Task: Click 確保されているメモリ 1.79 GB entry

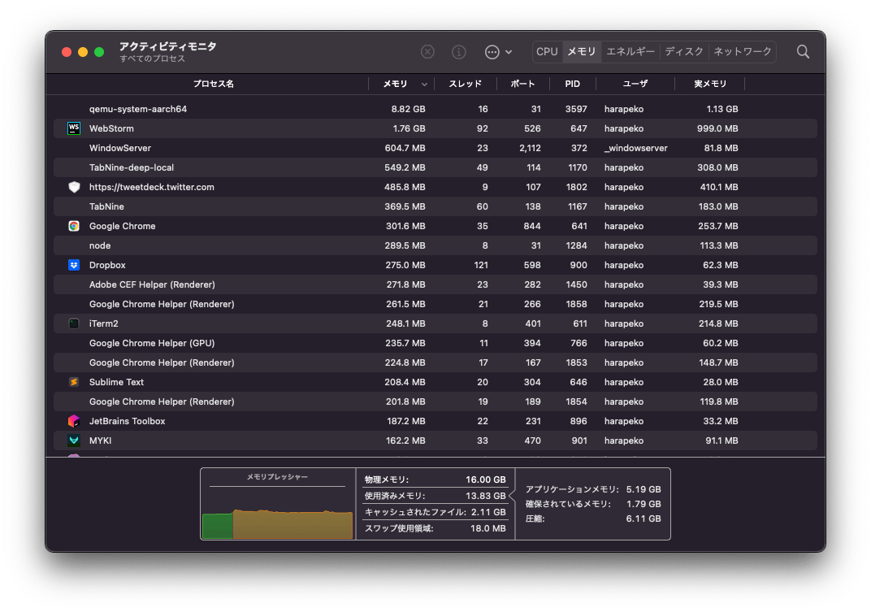Action: (x=593, y=504)
